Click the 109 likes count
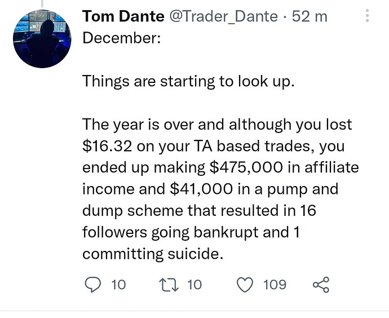Viewport: 389px width, 318px height. (x=275, y=285)
